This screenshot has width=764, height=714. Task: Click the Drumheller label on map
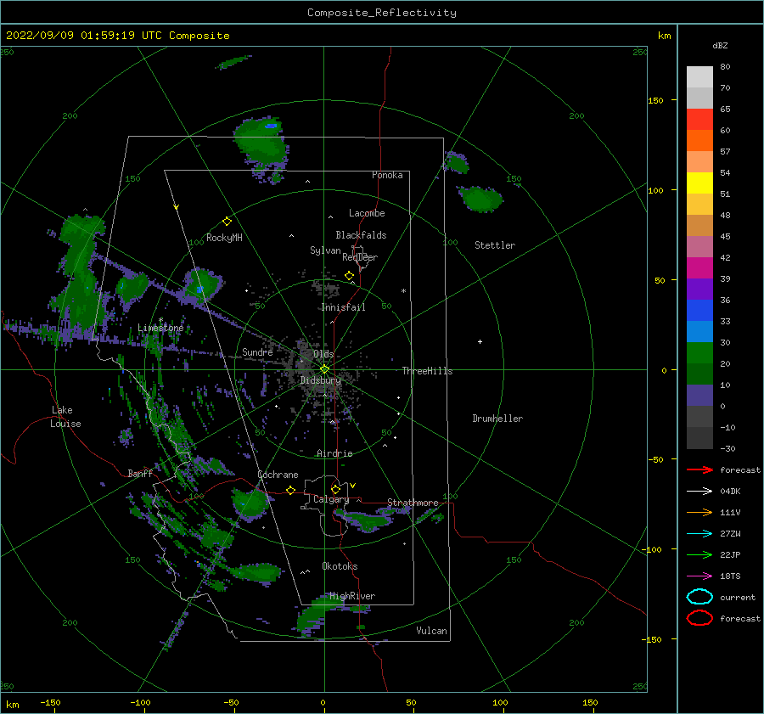(497, 419)
